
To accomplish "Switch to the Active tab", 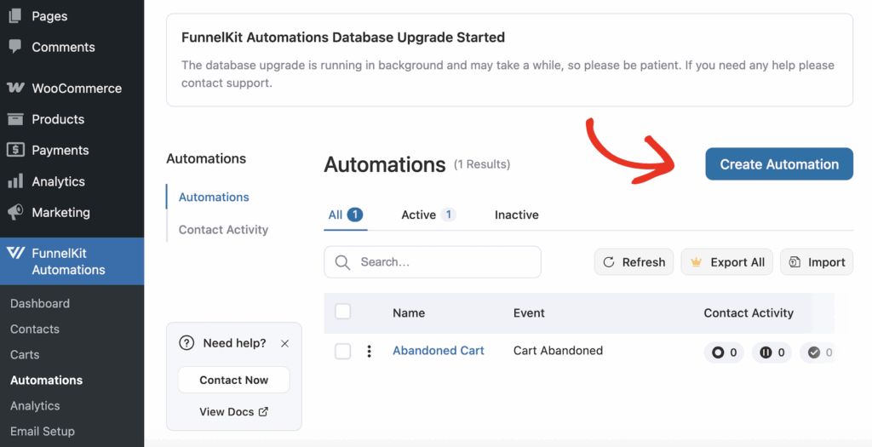I will [x=429, y=215].
